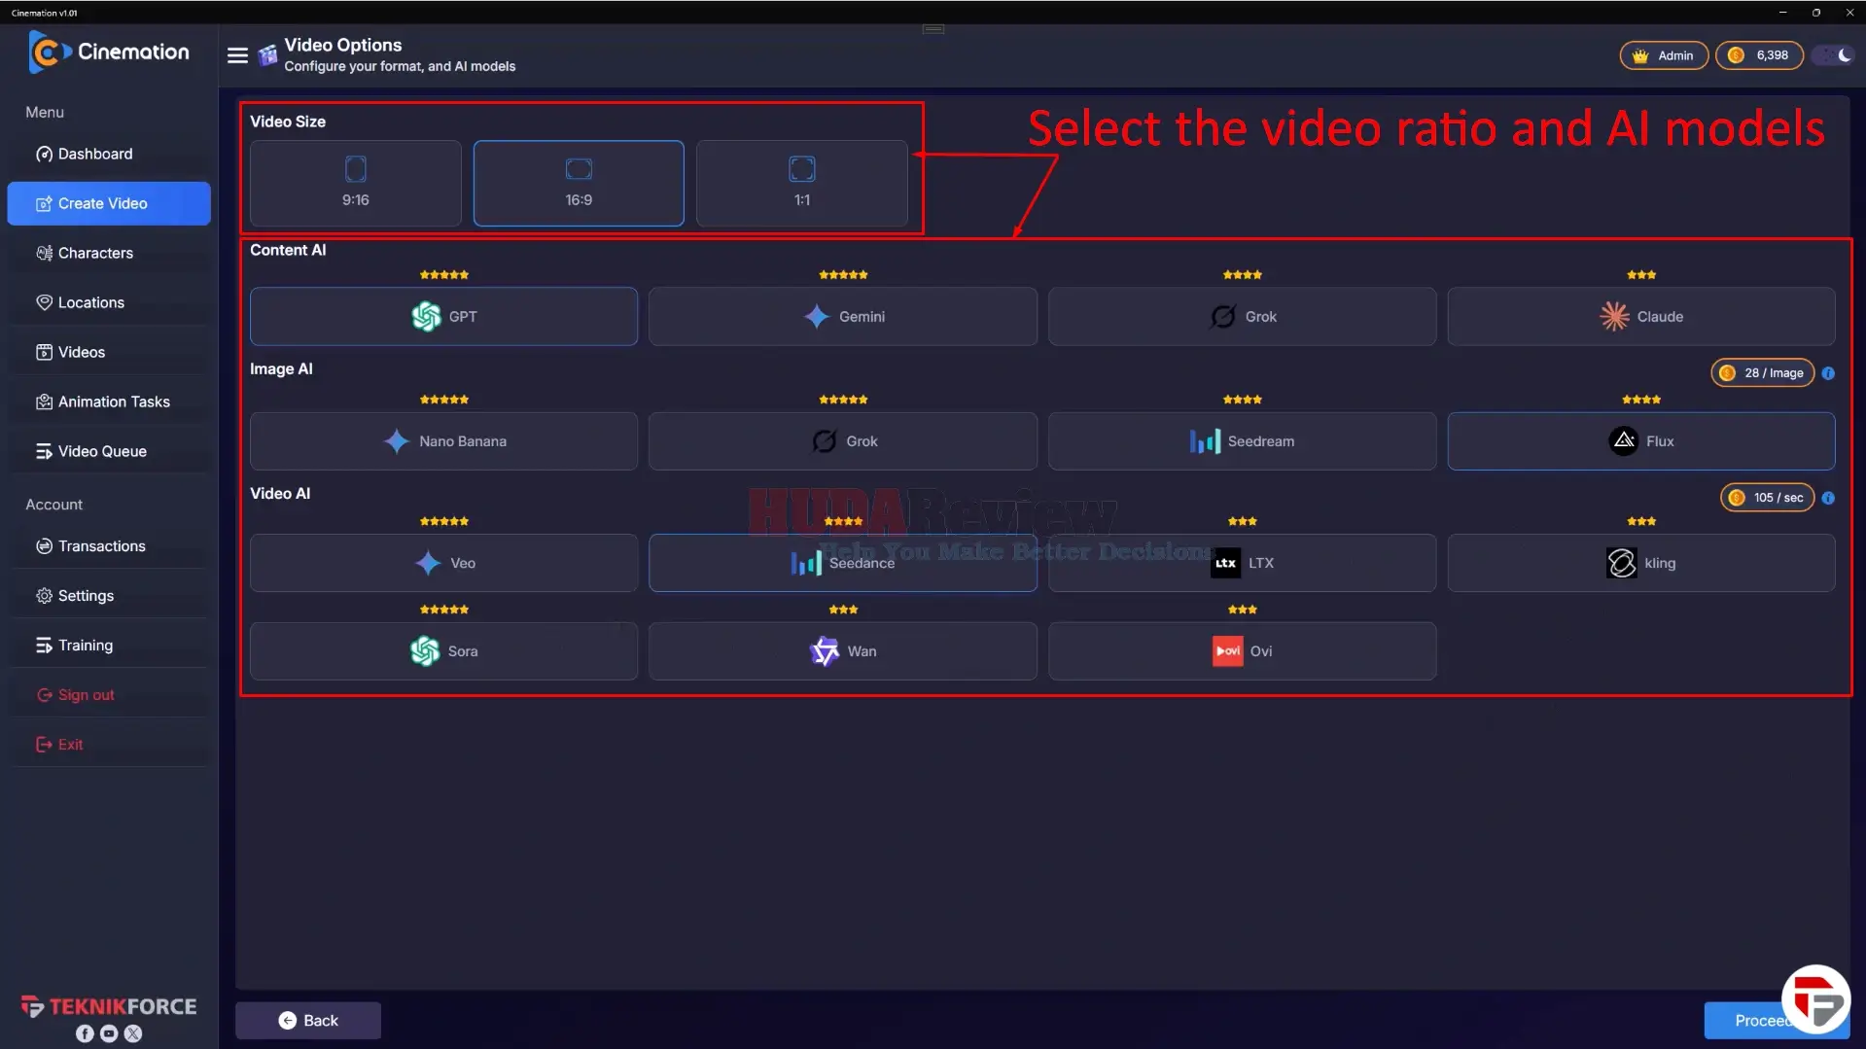Show info for image credit cost
Image resolution: width=1866 pixels, height=1049 pixels.
pyautogui.click(x=1828, y=373)
